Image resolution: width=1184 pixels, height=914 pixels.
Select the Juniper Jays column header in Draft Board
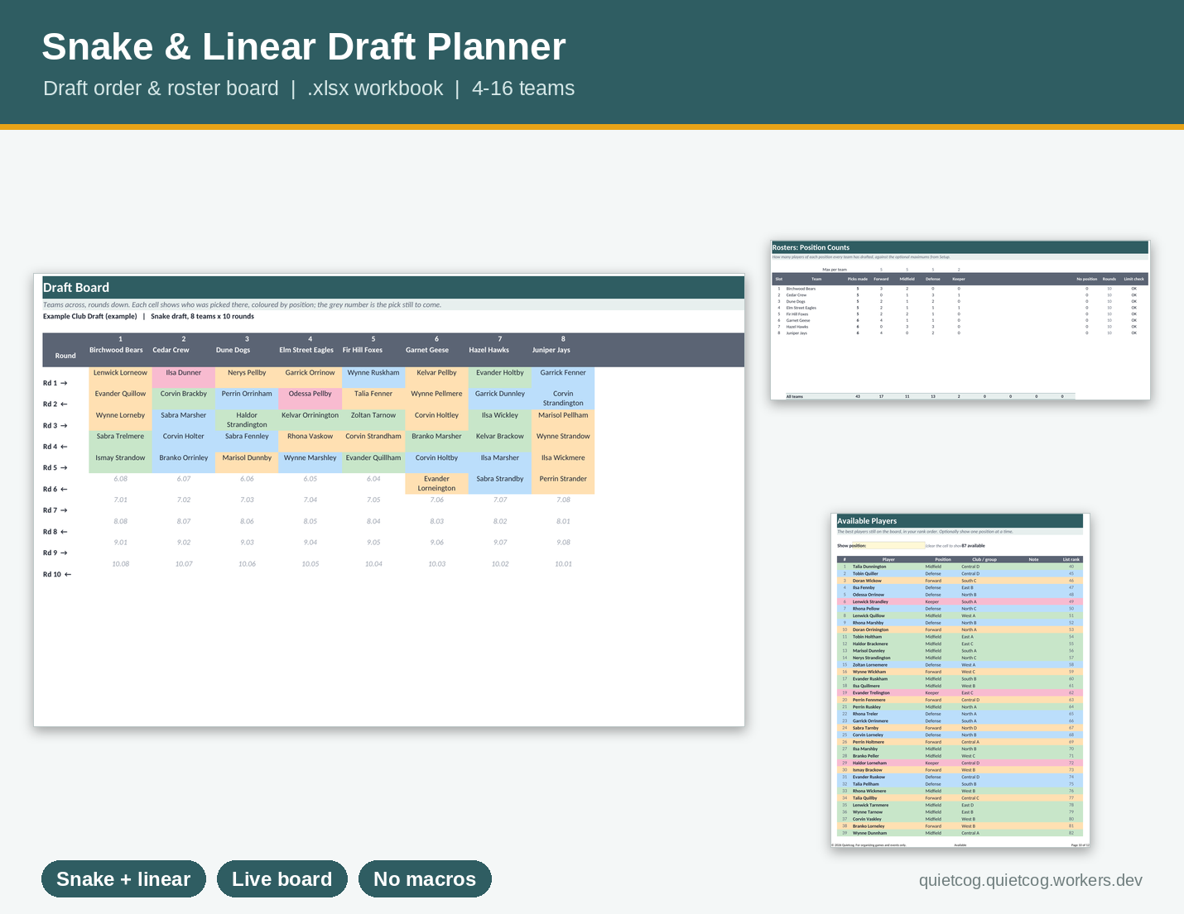(563, 350)
